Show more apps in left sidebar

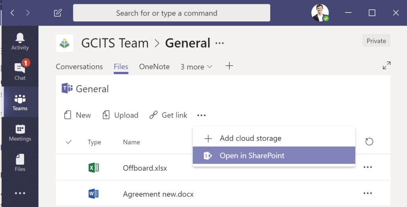[x=20, y=193]
